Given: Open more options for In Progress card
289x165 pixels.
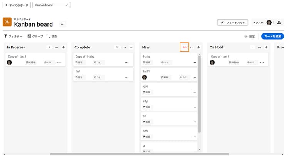Looking at the screenshot, I should point(59,62).
